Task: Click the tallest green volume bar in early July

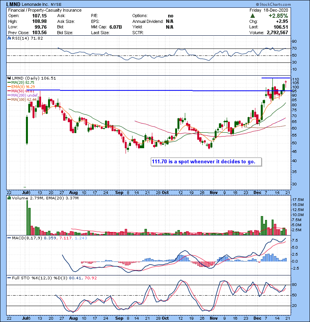Action: (27, 218)
